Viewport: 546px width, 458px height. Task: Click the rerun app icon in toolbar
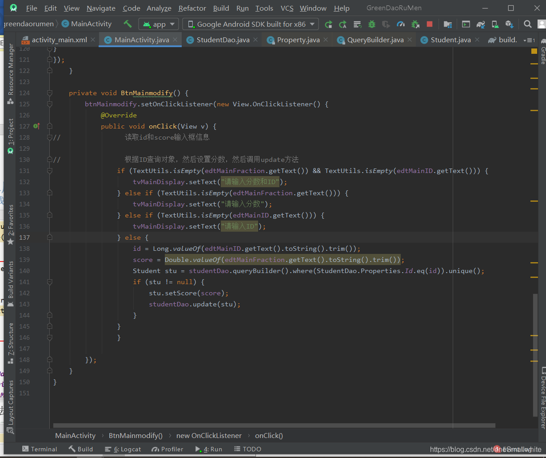[x=328, y=24]
